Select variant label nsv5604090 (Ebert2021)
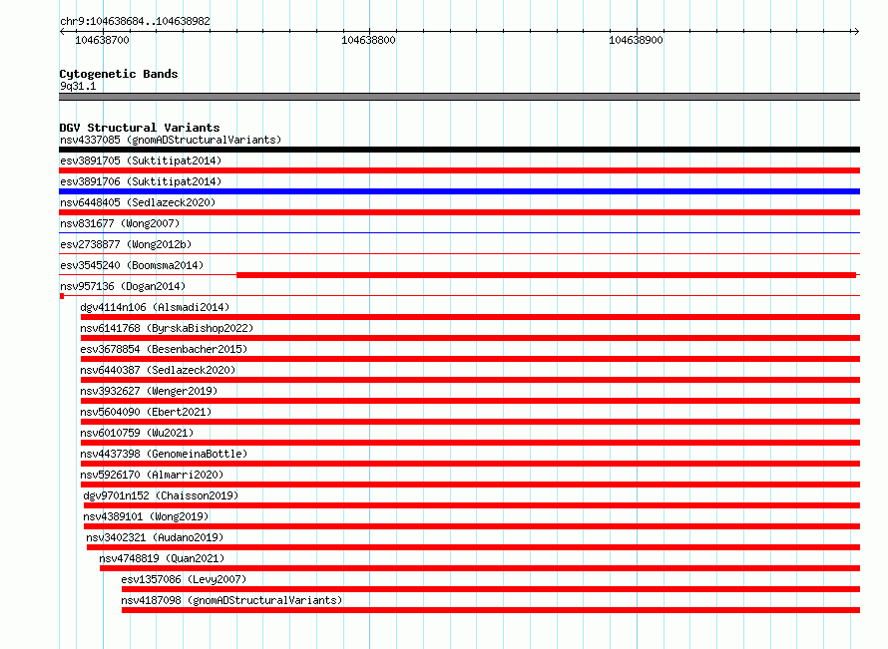The width and height of the screenshot is (888, 649). pos(146,412)
